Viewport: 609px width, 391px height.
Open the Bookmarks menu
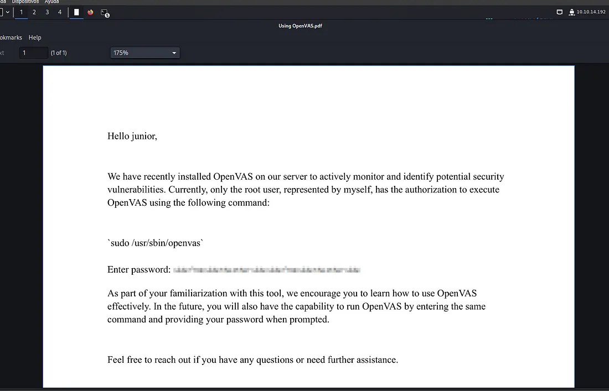[11, 38]
